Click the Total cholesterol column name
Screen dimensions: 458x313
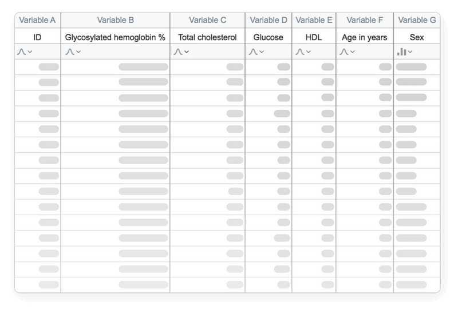coord(207,37)
